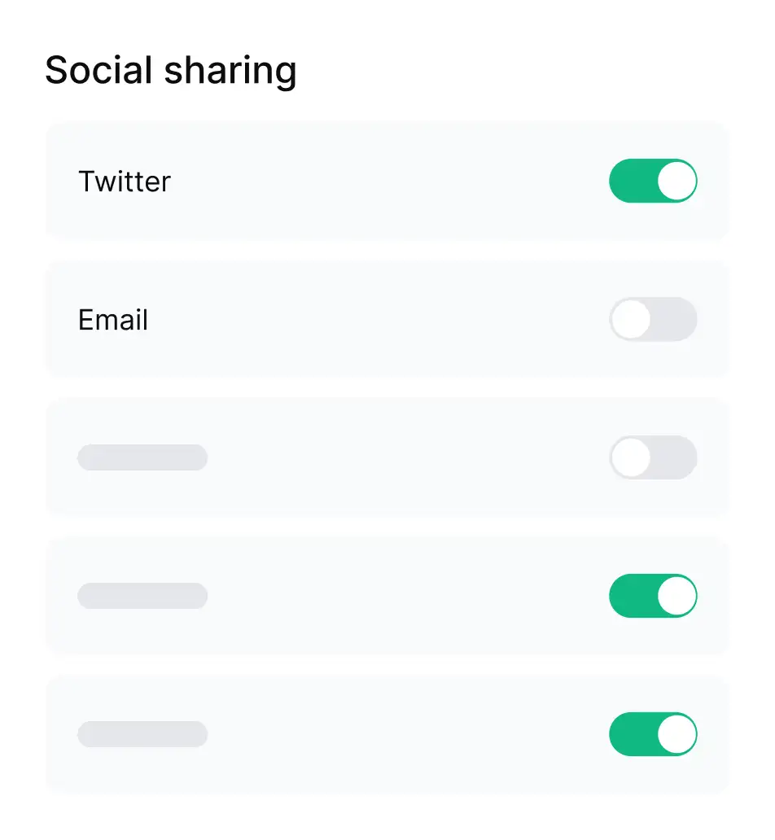
Task: Click the Email label text
Action: (x=113, y=320)
